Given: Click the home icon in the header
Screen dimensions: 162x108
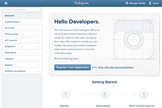Looking at the screenshot, I should (6, 4).
